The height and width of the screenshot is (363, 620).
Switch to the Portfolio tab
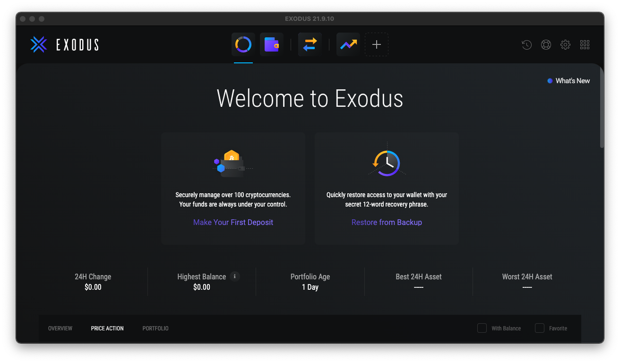pyautogui.click(x=155, y=328)
